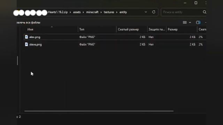Screen dimensions: 223x125
Task: Minimize the explorer window
Action: pos(185,3)
